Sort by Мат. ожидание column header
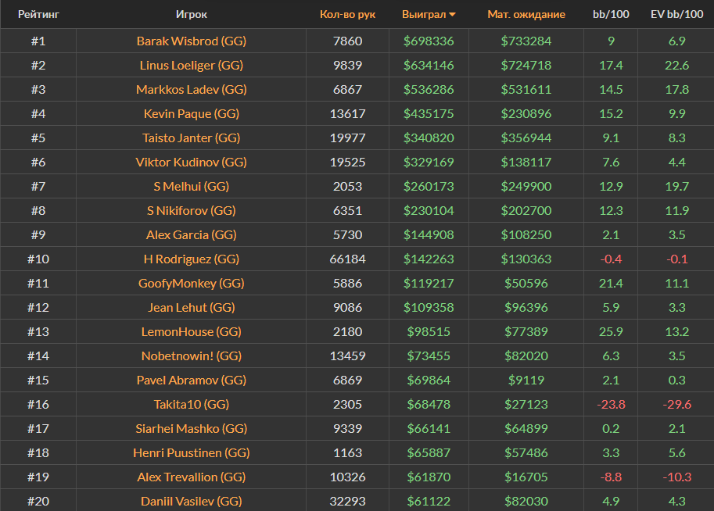714x511 pixels. 526,14
